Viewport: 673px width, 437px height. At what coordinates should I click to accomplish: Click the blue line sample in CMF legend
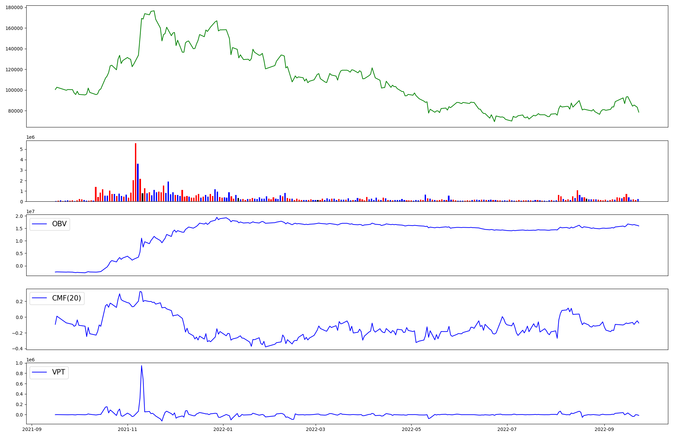point(40,298)
